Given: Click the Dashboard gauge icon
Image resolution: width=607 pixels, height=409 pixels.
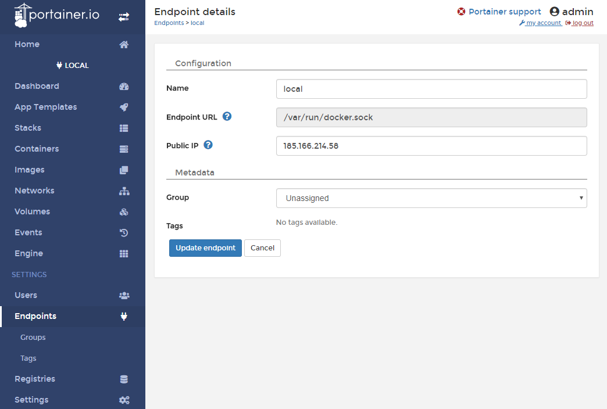Looking at the screenshot, I should point(124,87).
